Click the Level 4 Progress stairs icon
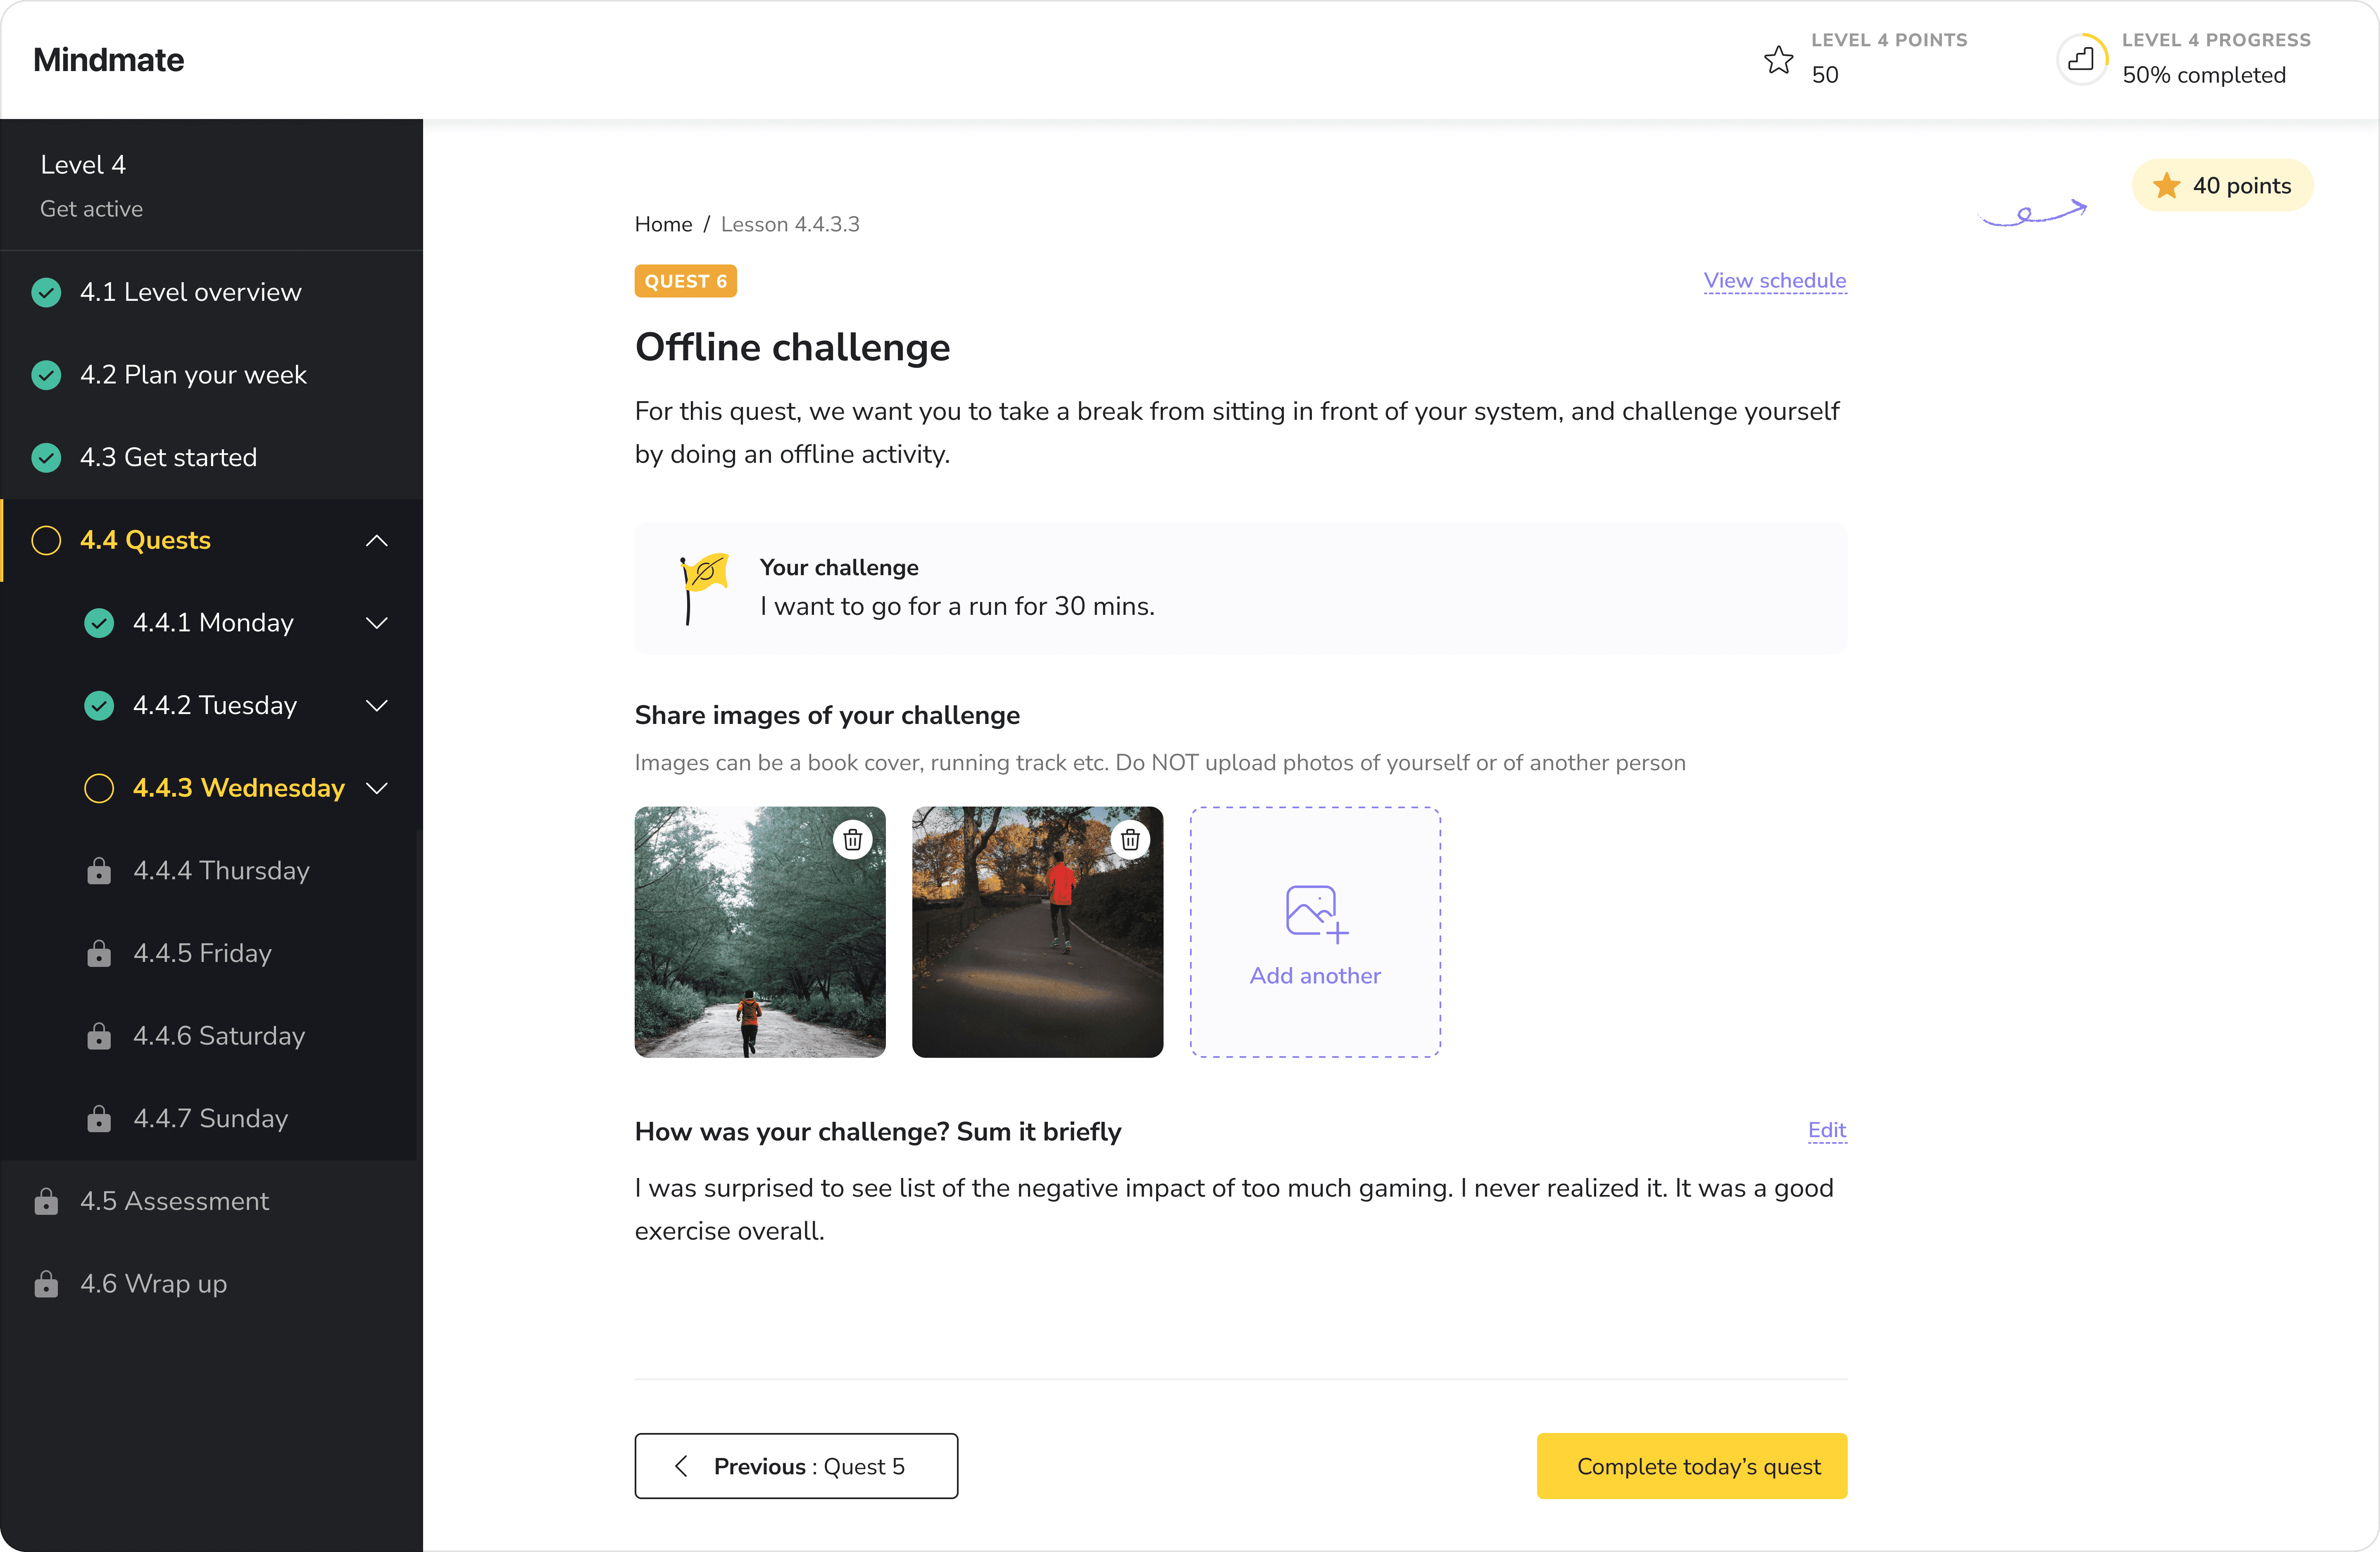The image size is (2380, 1552). [2081, 59]
